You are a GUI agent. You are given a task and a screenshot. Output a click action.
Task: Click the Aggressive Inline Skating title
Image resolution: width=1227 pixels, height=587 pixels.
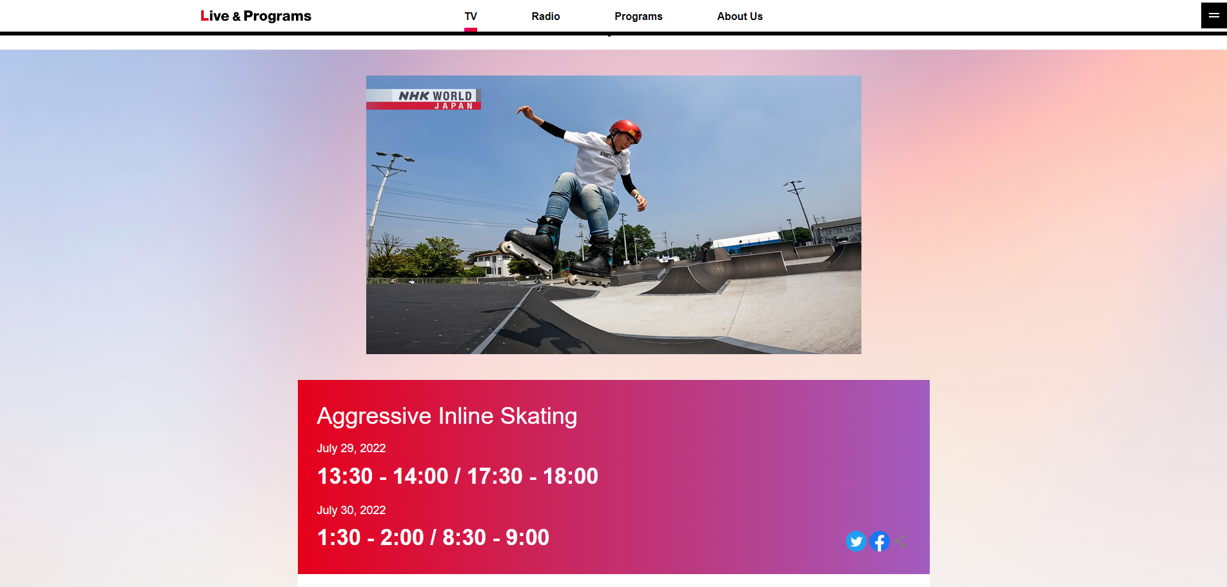point(447,416)
